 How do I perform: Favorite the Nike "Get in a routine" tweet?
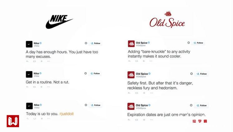41,87
